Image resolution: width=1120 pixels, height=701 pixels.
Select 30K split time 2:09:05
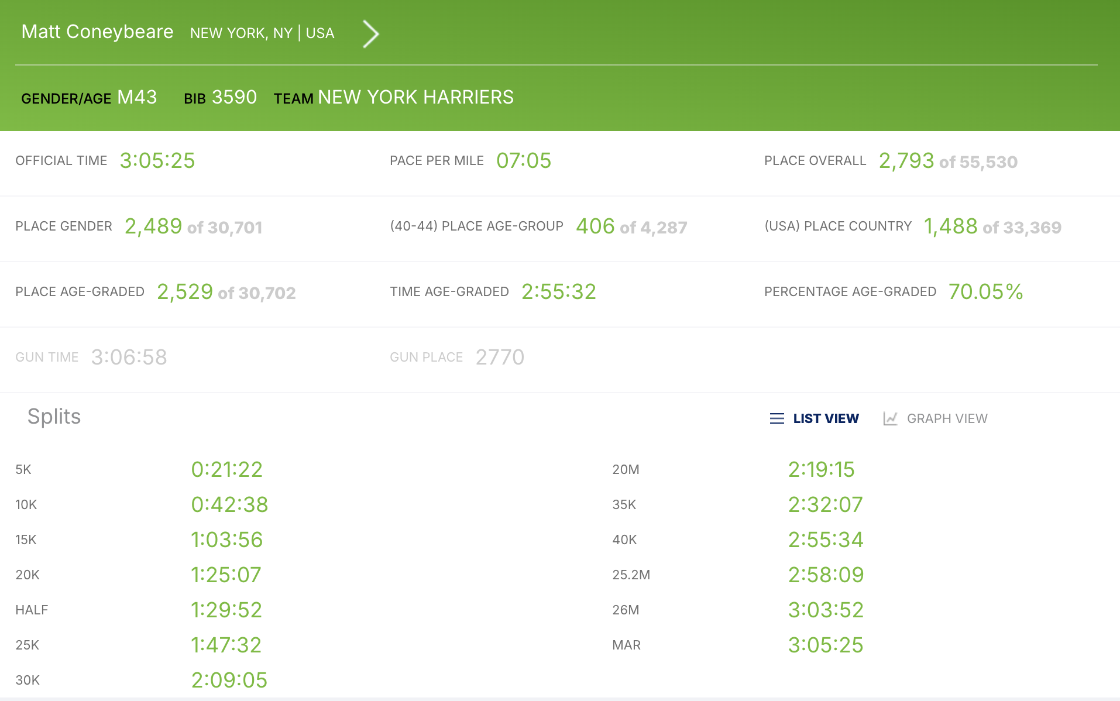coord(229,680)
